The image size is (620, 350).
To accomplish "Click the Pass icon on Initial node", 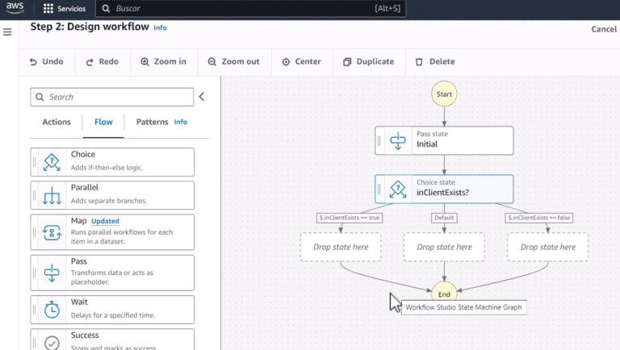I will click(x=398, y=140).
